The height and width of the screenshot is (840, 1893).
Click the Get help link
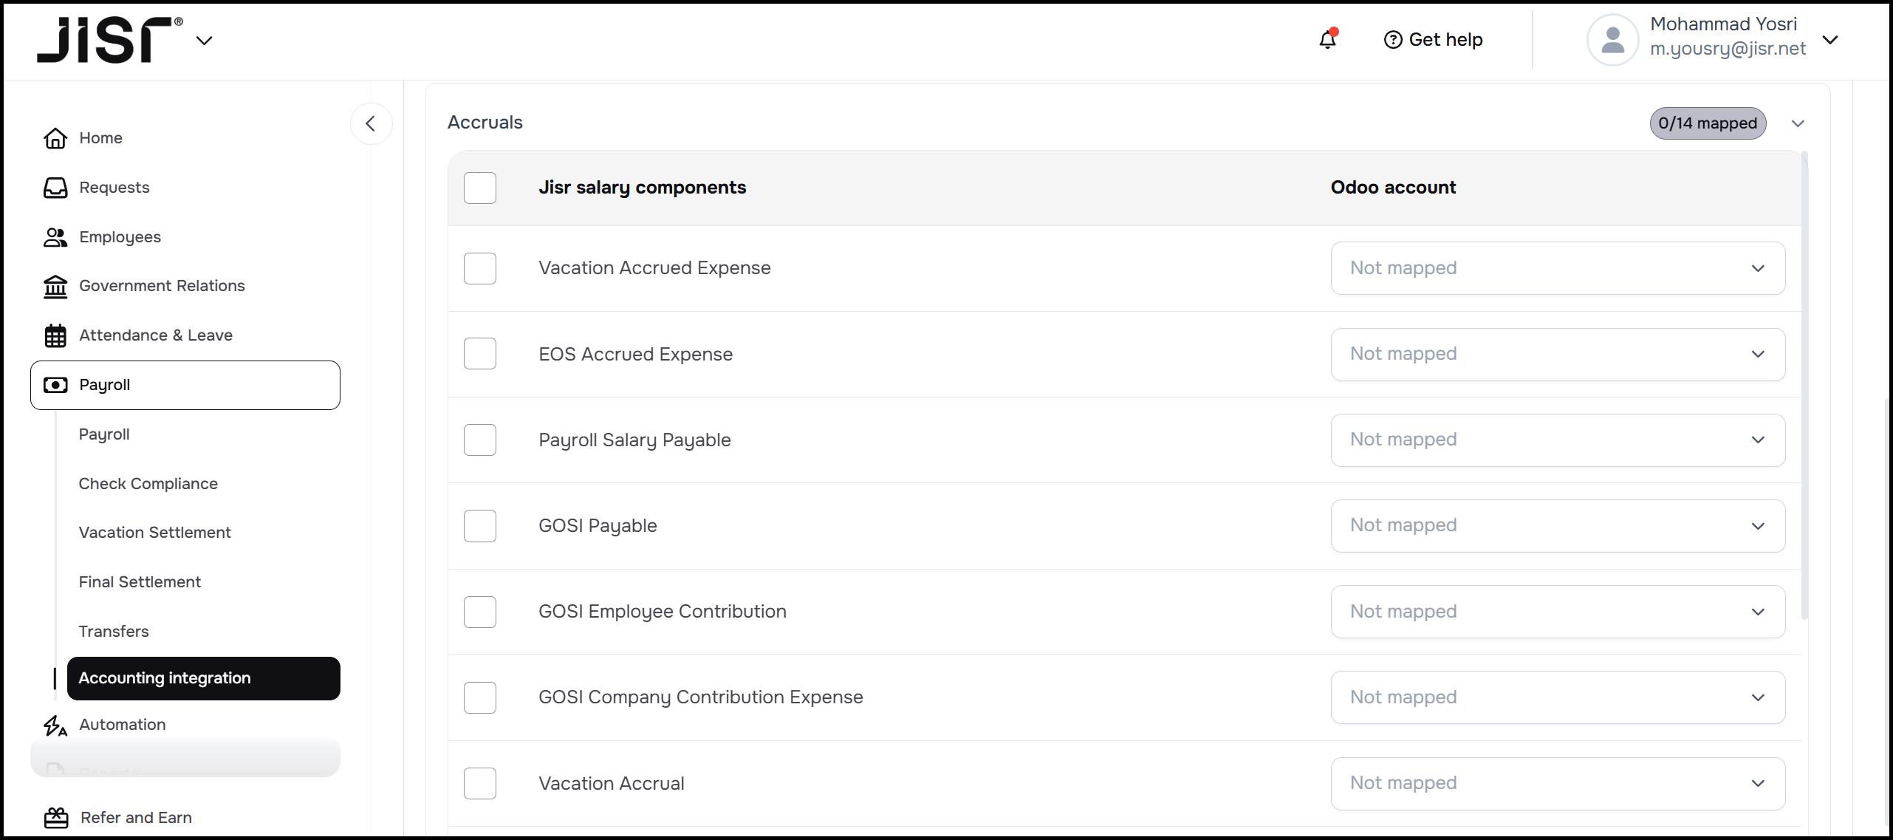[x=1433, y=40]
